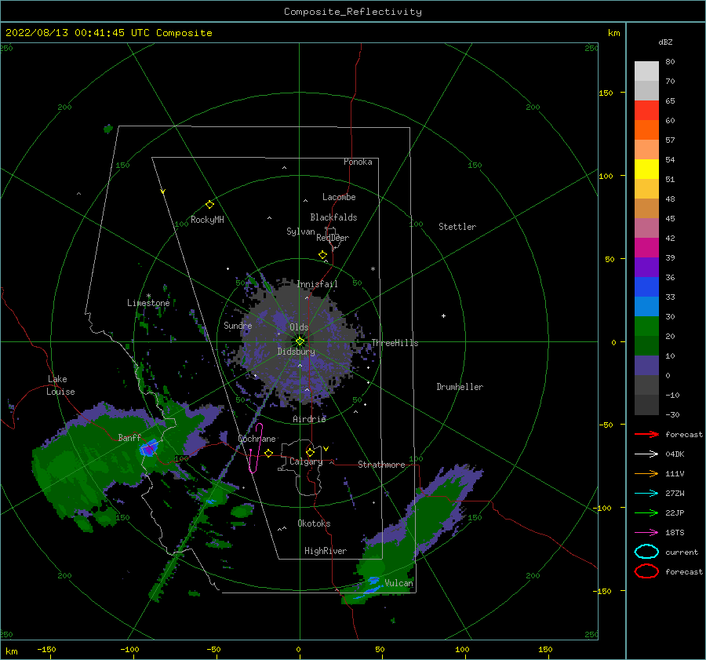Pick the blue 33-36 dBZ swatch
The height and width of the screenshot is (660, 706).
[x=646, y=286]
